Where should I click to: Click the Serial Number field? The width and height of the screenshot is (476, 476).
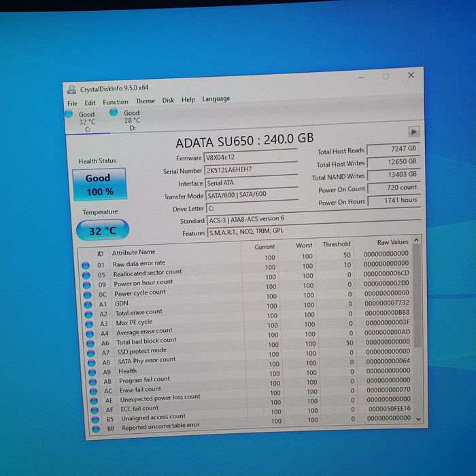[x=251, y=169]
